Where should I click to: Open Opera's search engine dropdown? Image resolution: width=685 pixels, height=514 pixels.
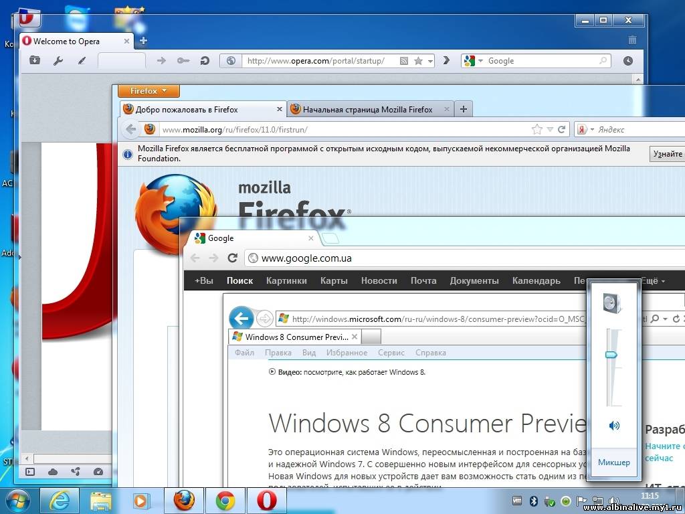pos(480,61)
